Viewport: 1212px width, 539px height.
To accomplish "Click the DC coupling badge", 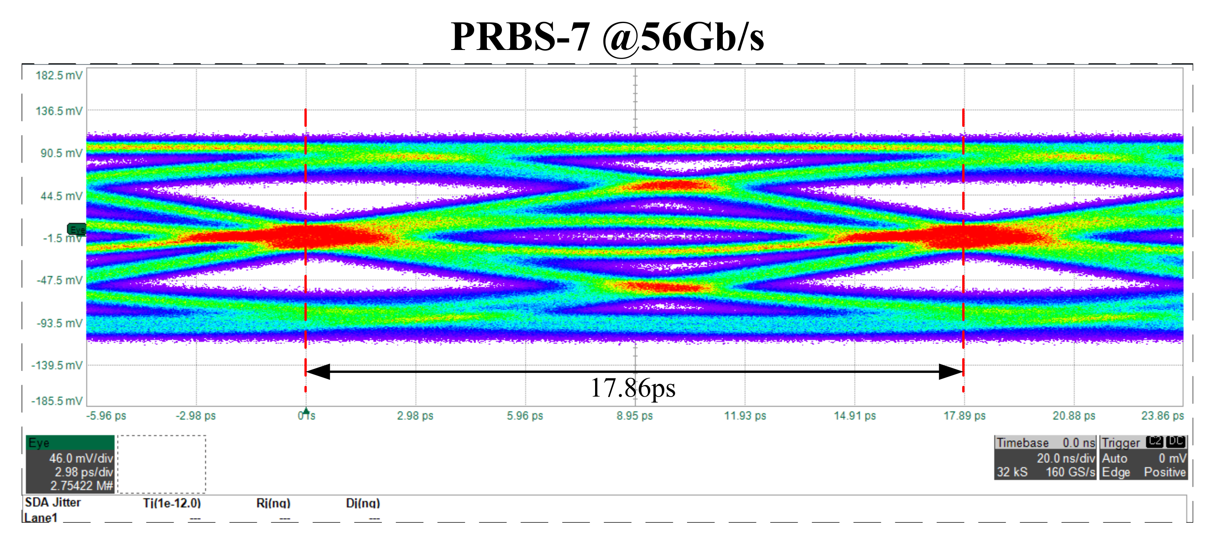I will [1176, 441].
